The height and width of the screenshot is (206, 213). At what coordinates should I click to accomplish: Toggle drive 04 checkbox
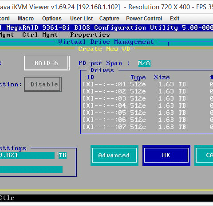(88, 105)
